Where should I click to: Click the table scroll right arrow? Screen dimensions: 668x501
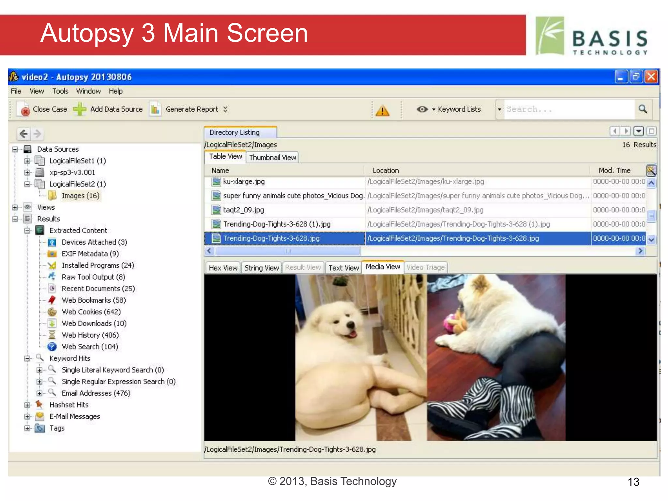point(640,251)
